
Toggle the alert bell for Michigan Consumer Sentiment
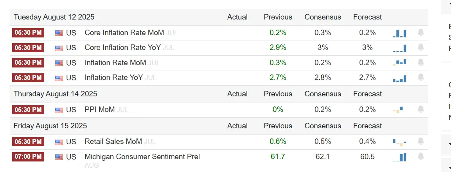point(421,156)
